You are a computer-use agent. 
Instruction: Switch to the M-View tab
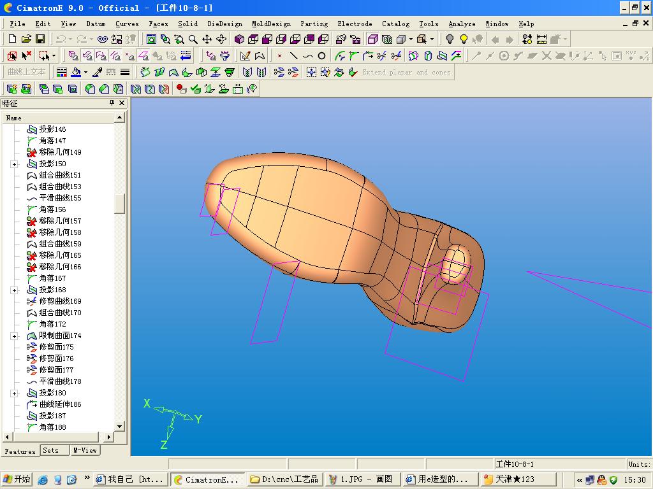click(85, 450)
